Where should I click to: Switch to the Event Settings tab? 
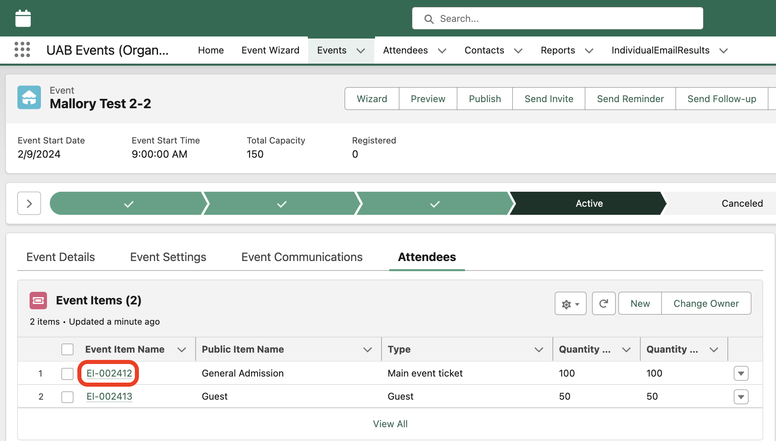[x=168, y=257]
